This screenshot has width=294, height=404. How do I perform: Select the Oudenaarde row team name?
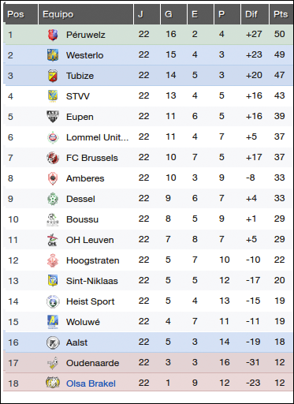pos(93,363)
